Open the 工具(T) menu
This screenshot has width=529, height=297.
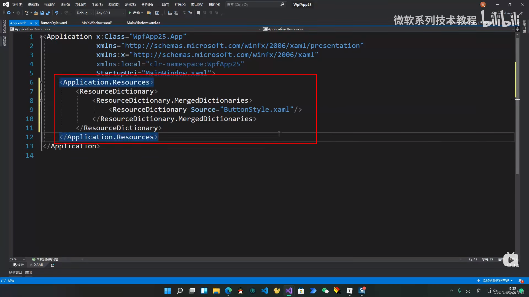tap(164, 4)
